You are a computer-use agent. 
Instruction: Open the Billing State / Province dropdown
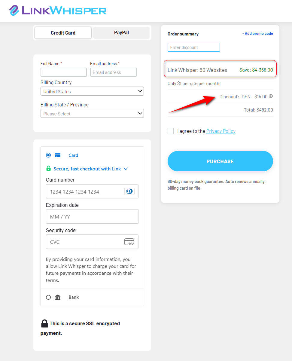pyautogui.click(x=92, y=113)
